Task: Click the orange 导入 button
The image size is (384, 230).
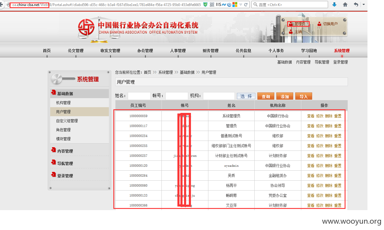Action: [x=304, y=96]
